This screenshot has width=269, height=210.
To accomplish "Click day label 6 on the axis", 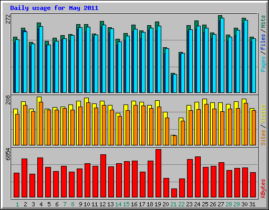I will [x=57, y=204].
